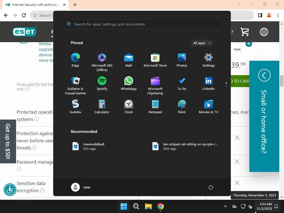Open Movies & TV app
The width and height of the screenshot is (284, 213).
[209, 107]
